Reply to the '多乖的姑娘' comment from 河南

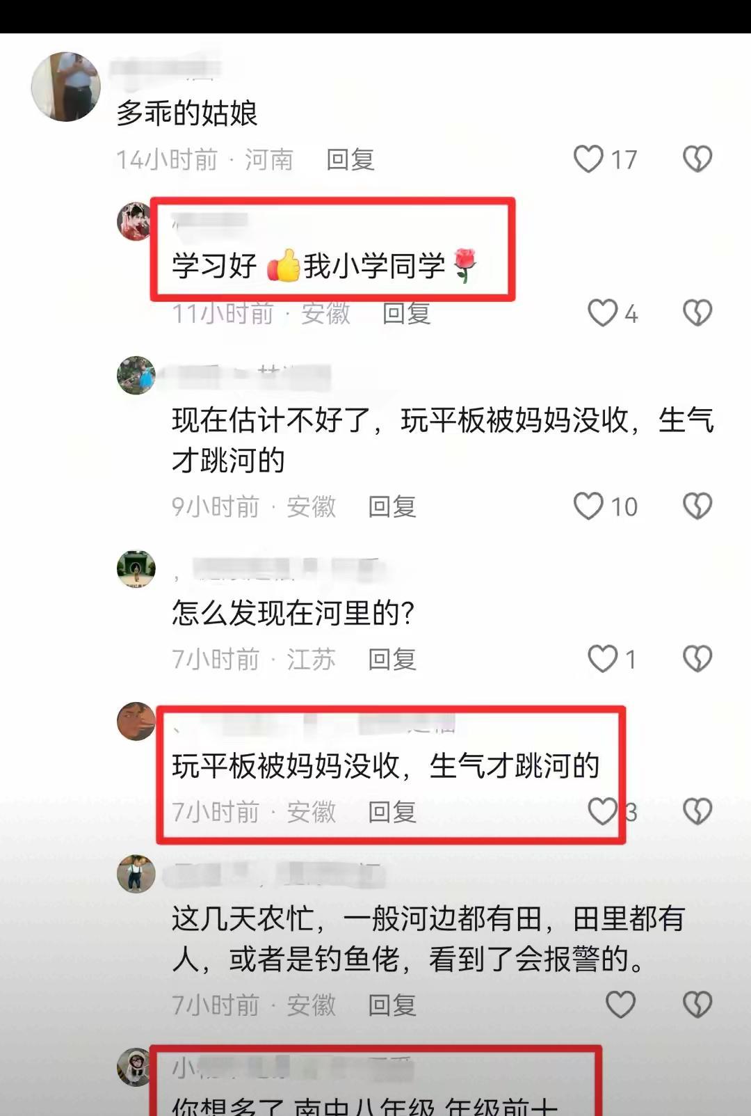pos(350,160)
